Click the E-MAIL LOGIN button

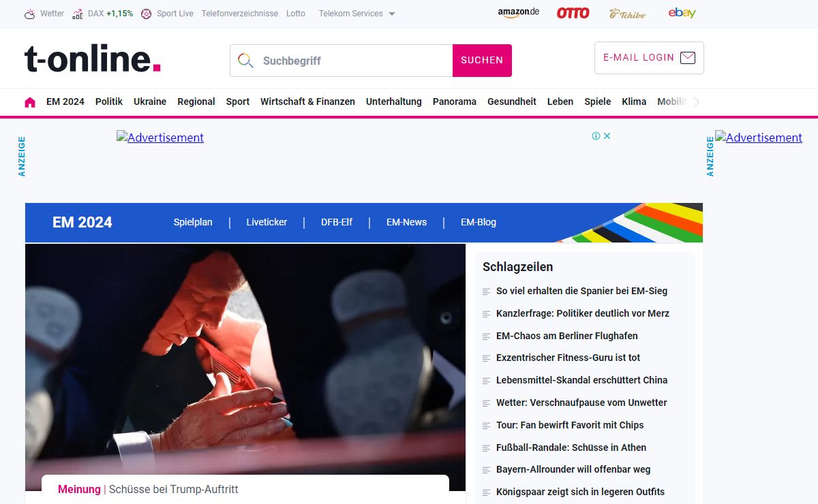pyautogui.click(x=649, y=58)
